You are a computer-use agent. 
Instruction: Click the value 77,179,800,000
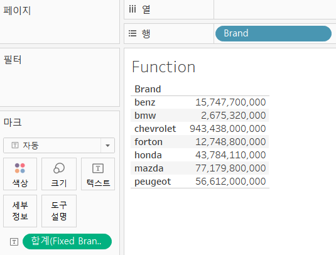(x=230, y=168)
